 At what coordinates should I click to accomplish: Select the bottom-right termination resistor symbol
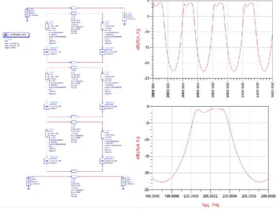click(123, 181)
